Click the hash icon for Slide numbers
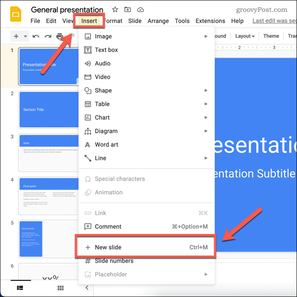 click(x=88, y=261)
